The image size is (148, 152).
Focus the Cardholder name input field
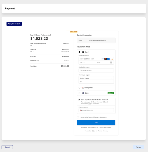click(96, 70)
